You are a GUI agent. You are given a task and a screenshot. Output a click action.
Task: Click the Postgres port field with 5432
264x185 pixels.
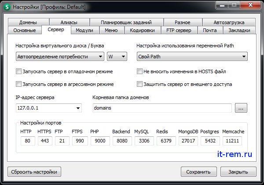pyautogui.click(x=210, y=141)
